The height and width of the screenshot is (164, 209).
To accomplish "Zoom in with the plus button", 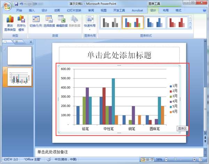I will click(194, 159).
